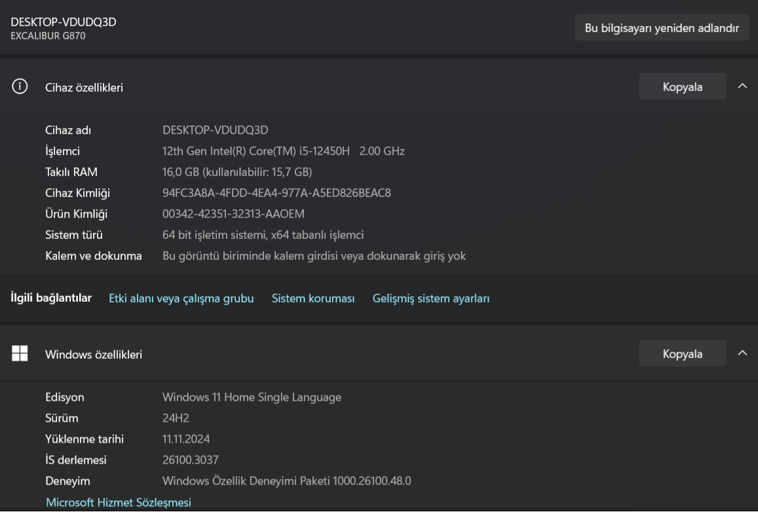Screen dimensions: 758x512
Task: Click device ID 94FC3A8A-4FDD-4EA4-977A-A5ED826BEAC8
Action: coord(276,192)
